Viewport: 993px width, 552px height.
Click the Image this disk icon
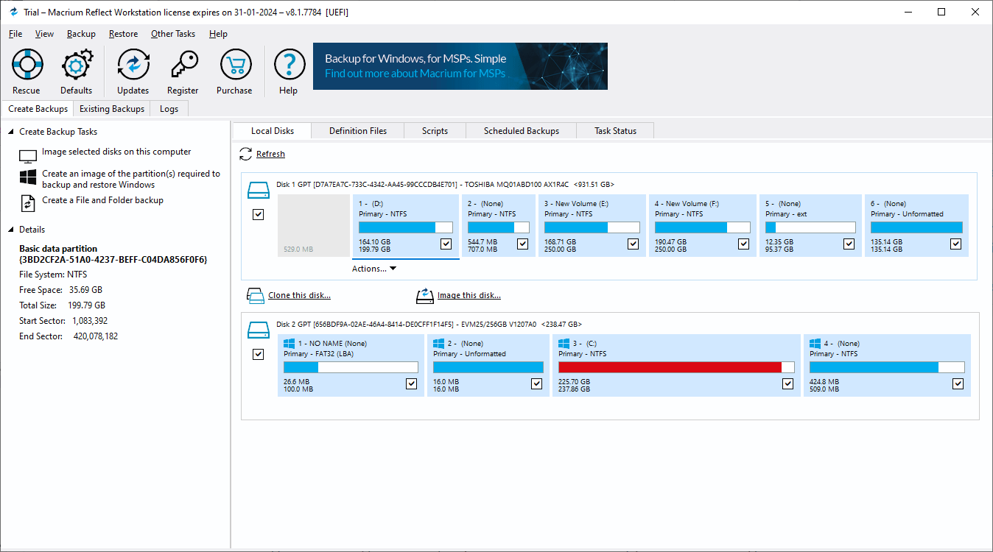tap(425, 296)
